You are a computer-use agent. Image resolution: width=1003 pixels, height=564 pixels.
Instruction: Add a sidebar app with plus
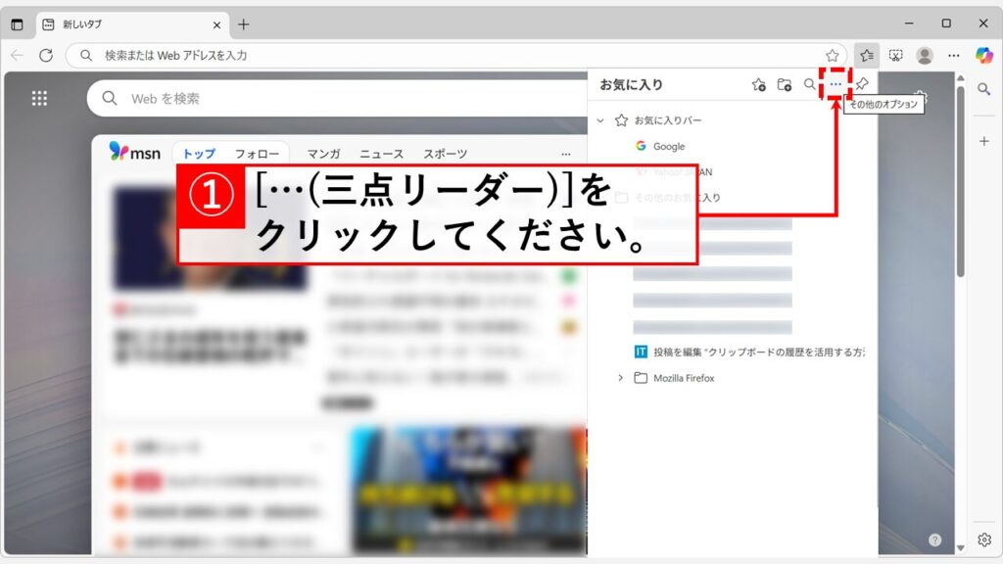(983, 141)
